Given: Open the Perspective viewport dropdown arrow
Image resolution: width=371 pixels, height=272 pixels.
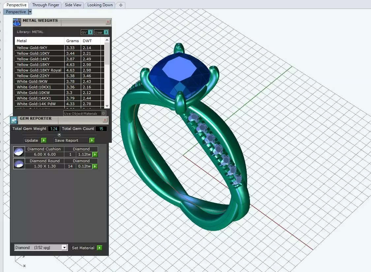Looking at the screenshot, I should (30, 12).
